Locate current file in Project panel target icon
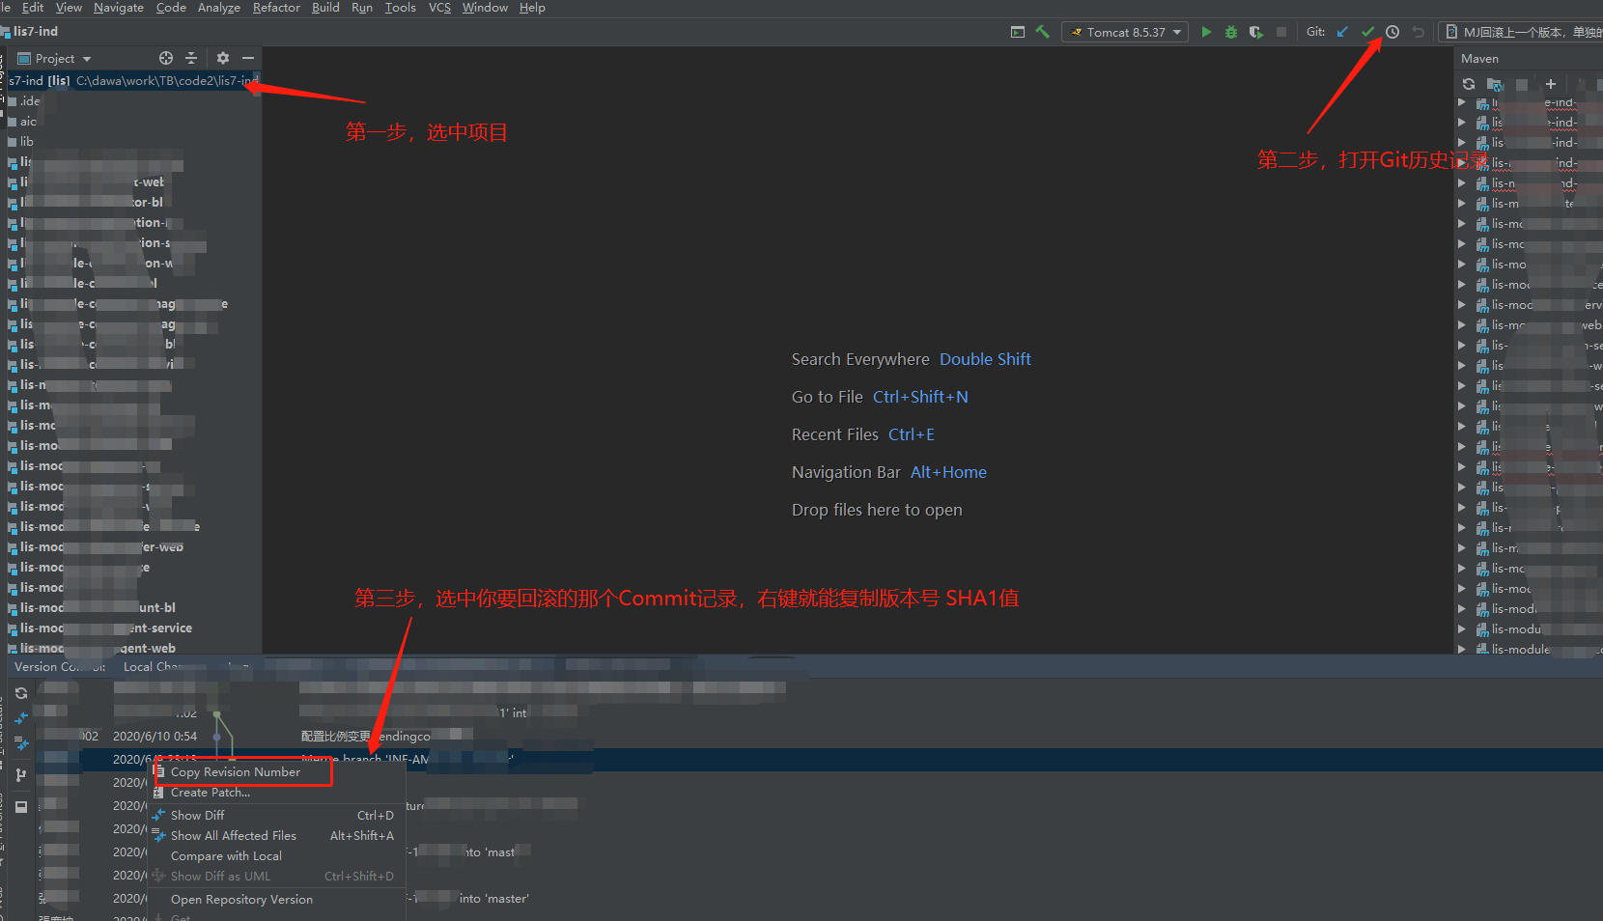This screenshot has height=921, width=1603. [166, 58]
